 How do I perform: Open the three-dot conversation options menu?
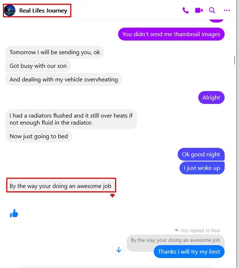pyautogui.click(x=227, y=10)
